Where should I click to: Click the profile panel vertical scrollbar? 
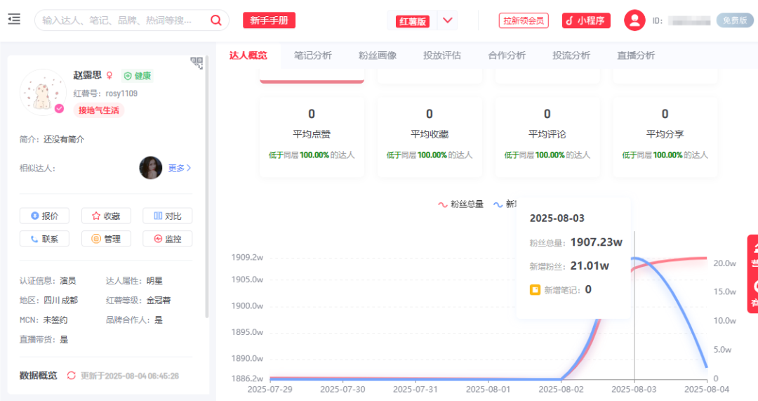207,186
